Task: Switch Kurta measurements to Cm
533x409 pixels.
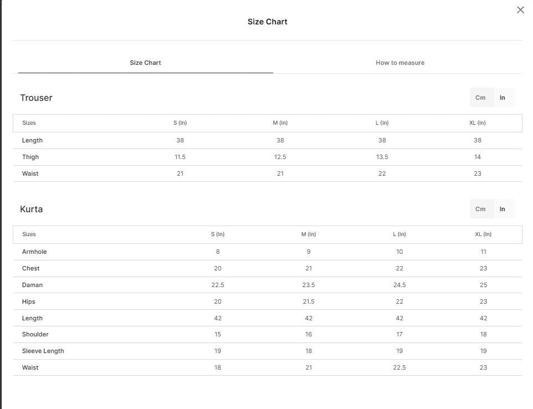Action: tap(480, 209)
